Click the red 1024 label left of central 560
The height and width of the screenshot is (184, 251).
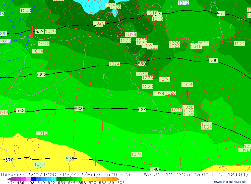coord(114,64)
